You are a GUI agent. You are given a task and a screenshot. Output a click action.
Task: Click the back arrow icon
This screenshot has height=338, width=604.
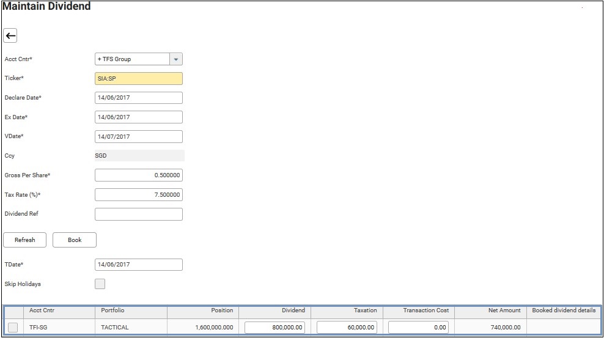coord(10,36)
